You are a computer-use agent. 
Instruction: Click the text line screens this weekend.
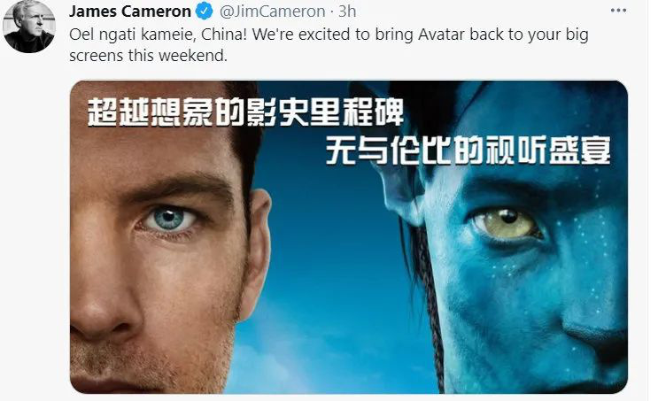tap(148, 56)
